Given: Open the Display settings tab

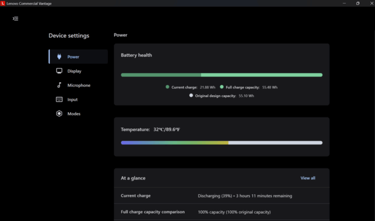Looking at the screenshot, I should [x=78, y=71].
